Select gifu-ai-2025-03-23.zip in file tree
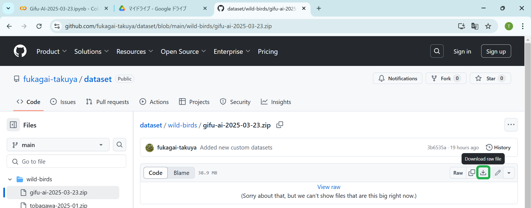The image size is (531, 208). (63, 193)
